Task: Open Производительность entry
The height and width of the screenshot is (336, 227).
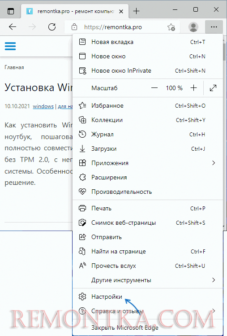Action: (148, 192)
